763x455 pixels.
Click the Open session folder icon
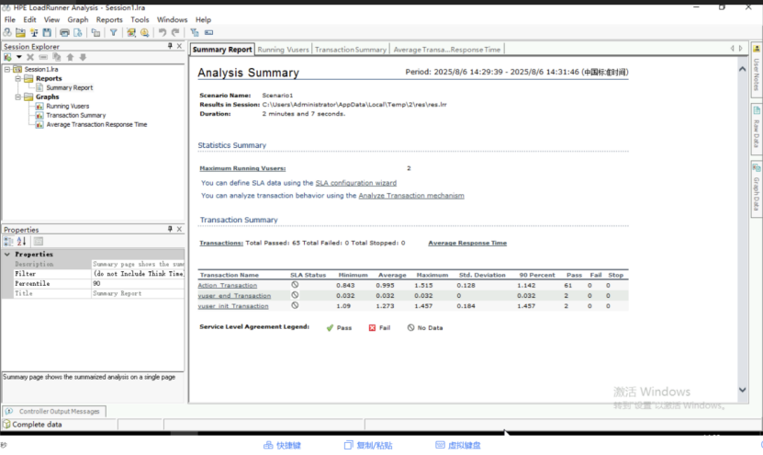coord(20,33)
